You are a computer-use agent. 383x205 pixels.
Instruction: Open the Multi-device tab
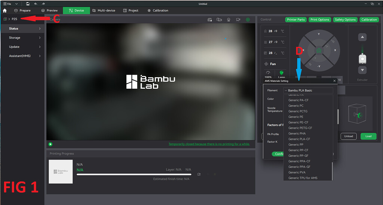tap(104, 10)
